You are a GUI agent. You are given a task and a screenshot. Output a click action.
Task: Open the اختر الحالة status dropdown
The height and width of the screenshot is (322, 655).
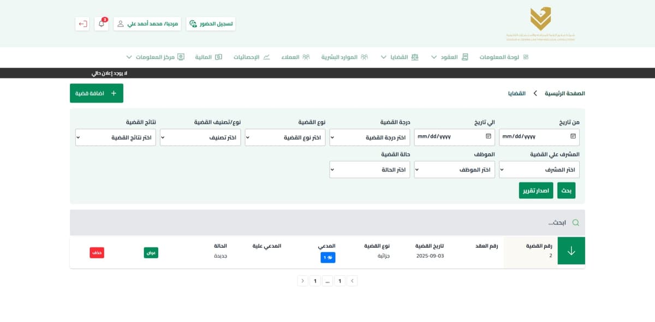(370, 169)
